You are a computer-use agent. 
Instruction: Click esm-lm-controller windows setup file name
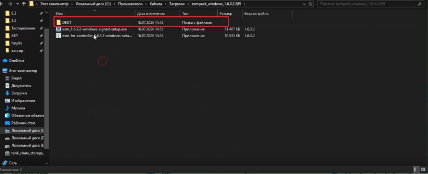point(97,36)
